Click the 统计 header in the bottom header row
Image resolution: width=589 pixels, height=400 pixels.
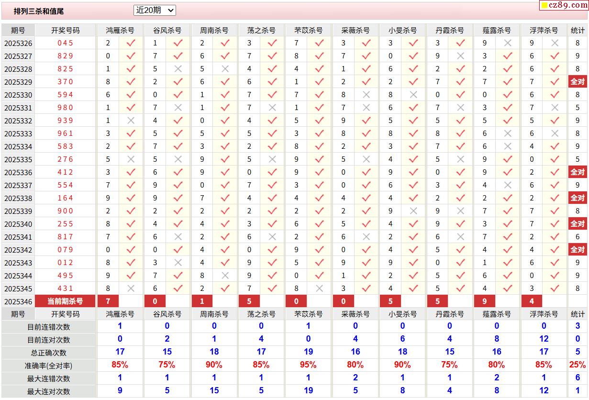pyautogui.click(x=578, y=314)
